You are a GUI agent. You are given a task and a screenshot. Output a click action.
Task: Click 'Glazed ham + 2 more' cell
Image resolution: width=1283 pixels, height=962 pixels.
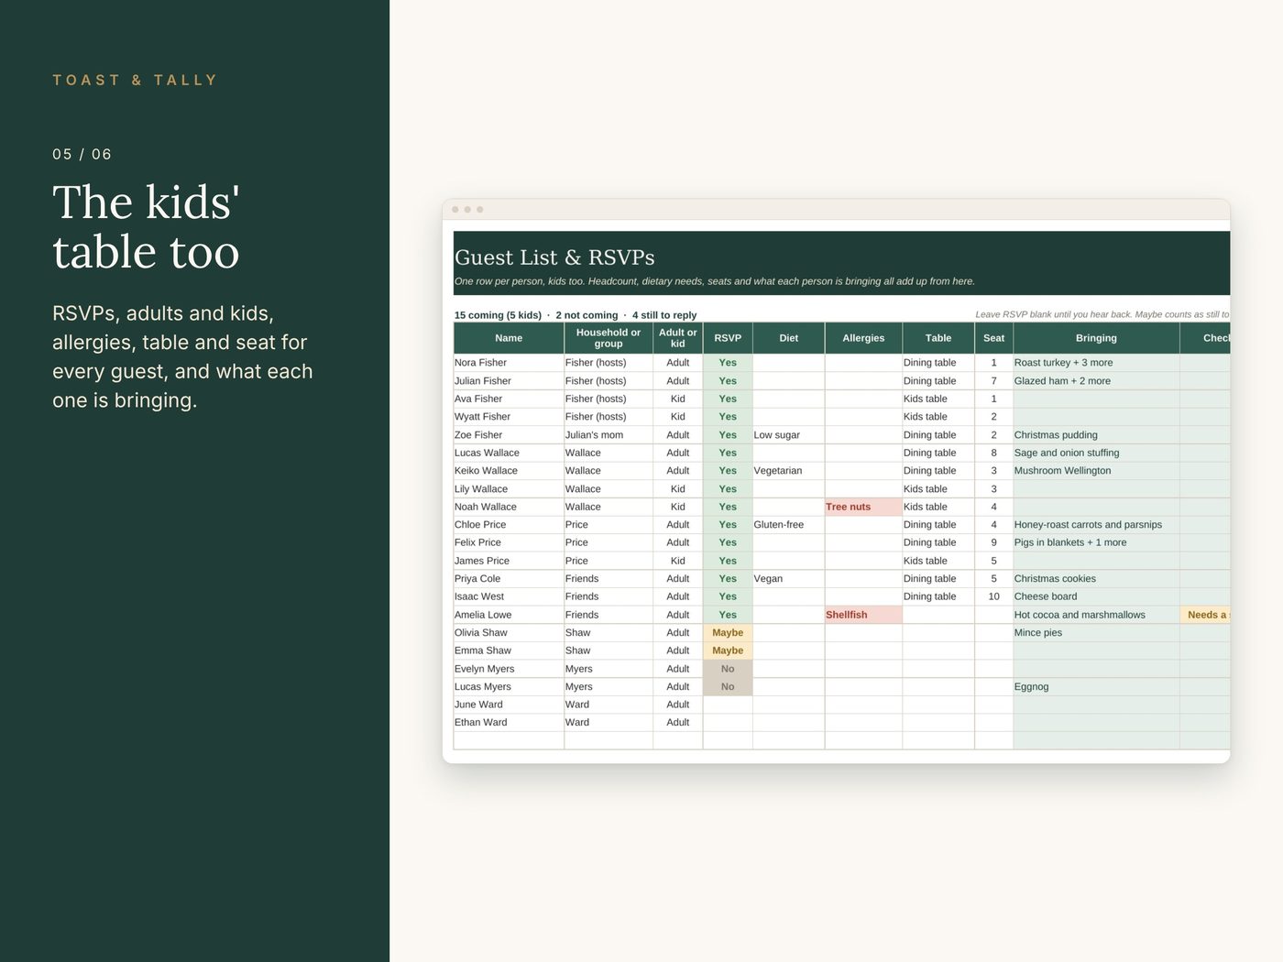tap(1096, 381)
